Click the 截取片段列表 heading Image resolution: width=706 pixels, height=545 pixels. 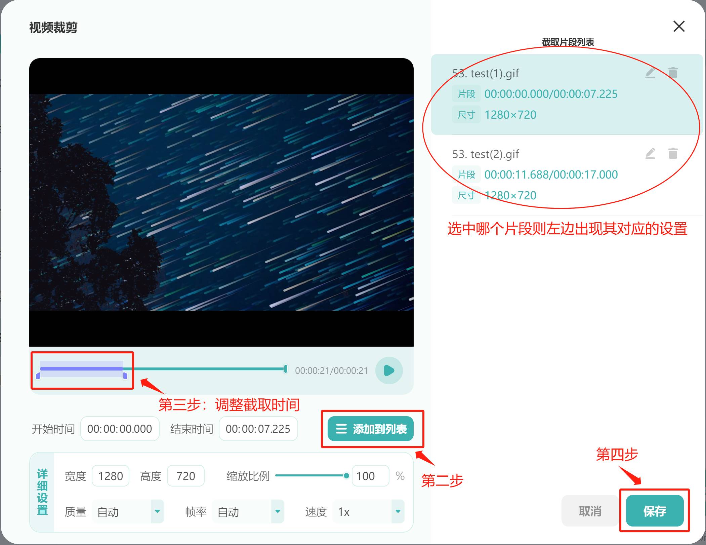568,42
